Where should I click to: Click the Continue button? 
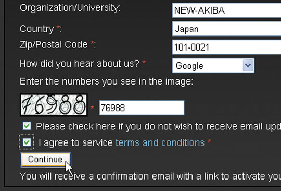point(45,160)
